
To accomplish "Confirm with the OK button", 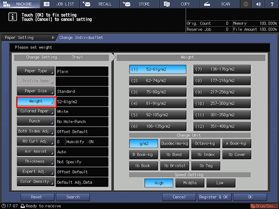I will [250, 197].
